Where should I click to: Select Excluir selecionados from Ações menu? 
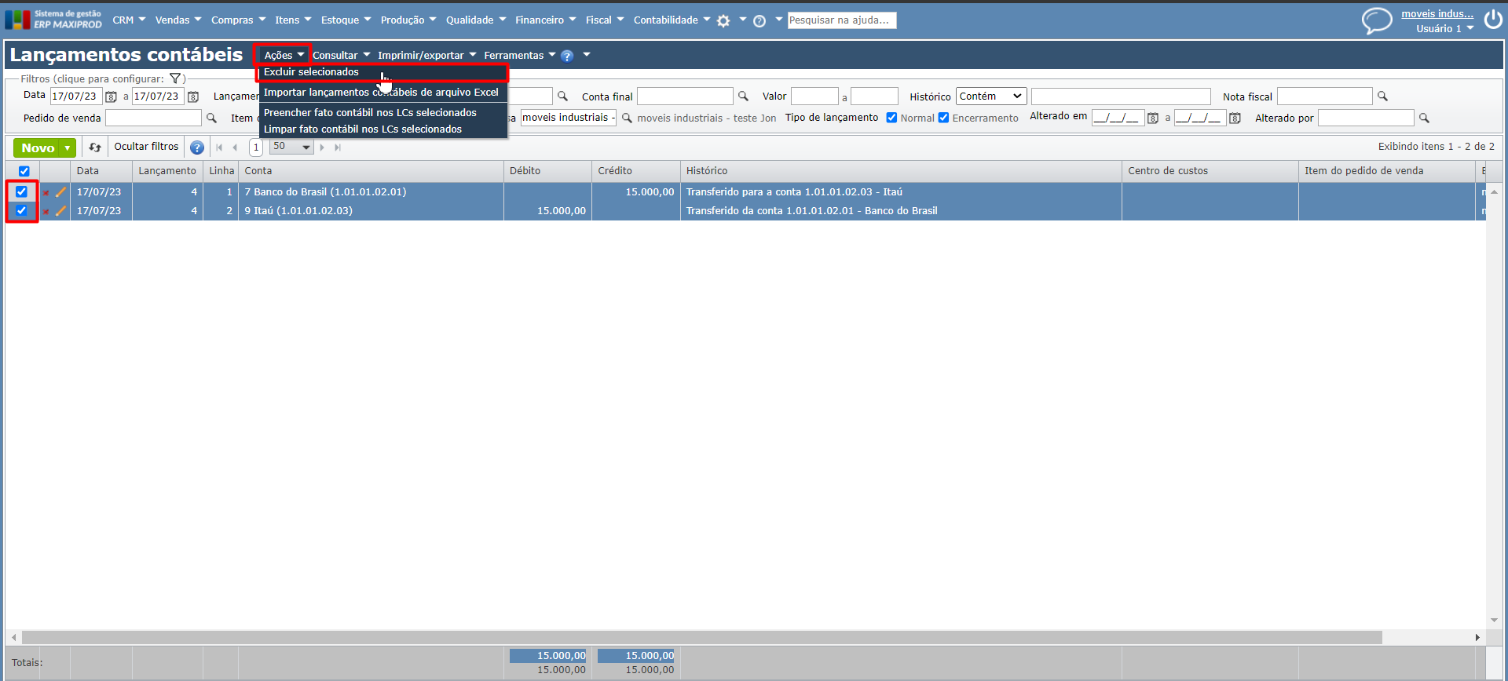(x=383, y=72)
